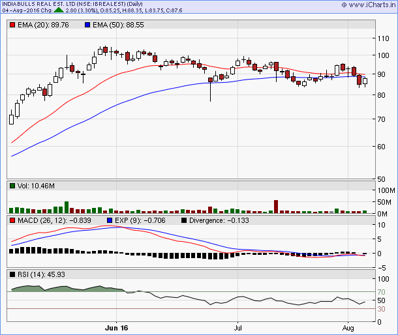Click the 100M volume axis label
Viewport: 398px width, 335px height.
(386, 190)
